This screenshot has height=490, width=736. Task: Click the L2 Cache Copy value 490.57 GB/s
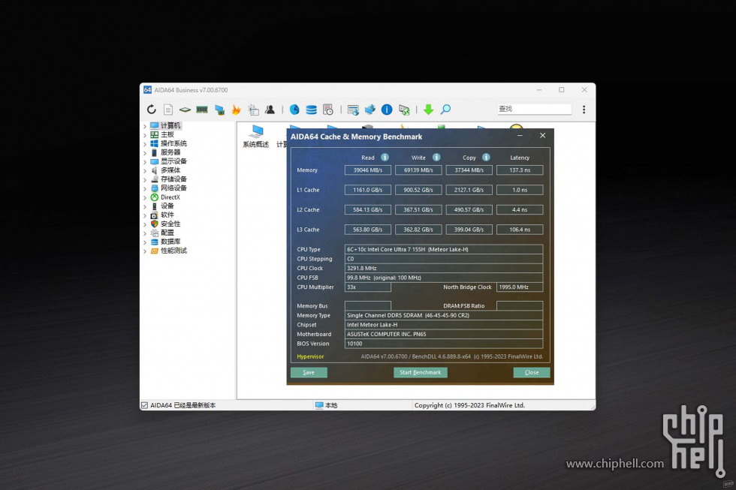[x=469, y=209]
